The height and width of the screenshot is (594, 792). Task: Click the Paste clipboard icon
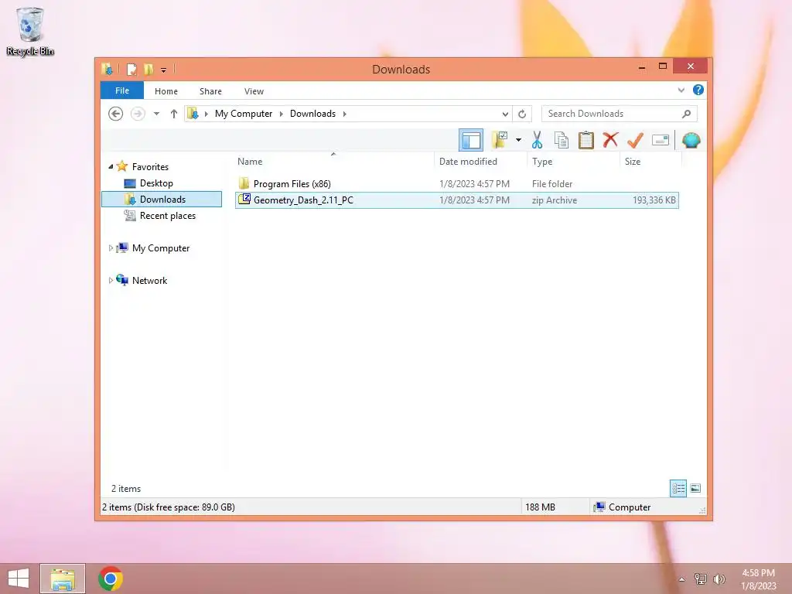click(586, 140)
